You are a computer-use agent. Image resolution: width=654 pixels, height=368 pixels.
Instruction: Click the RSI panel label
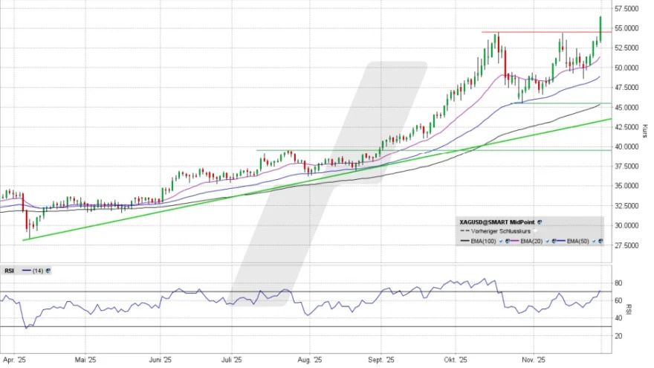pos(9,271)
